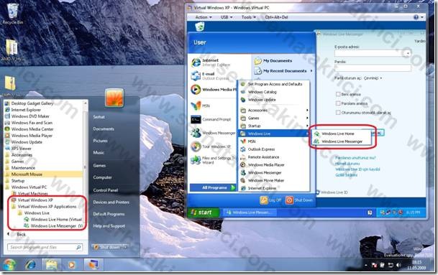Open Virtual Windows XP Applications folder
Viewport: 438px width, 275px height.
(47, 207)
